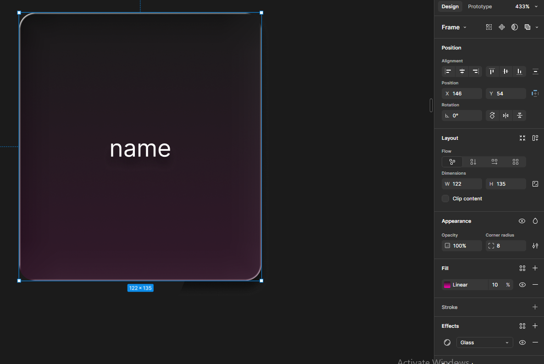
Task: Add auto layout icon in Layout header
Action: 535,138
